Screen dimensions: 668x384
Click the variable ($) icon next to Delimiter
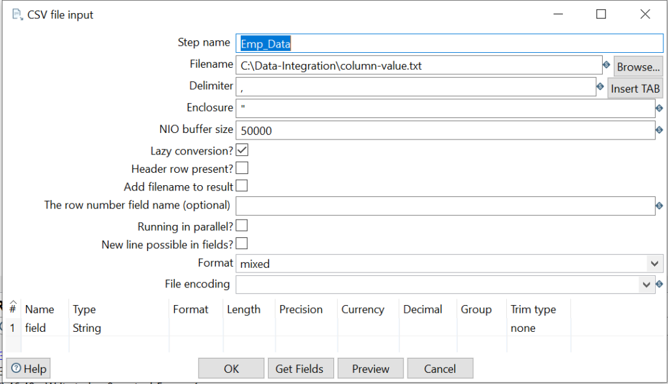point(600,85)
